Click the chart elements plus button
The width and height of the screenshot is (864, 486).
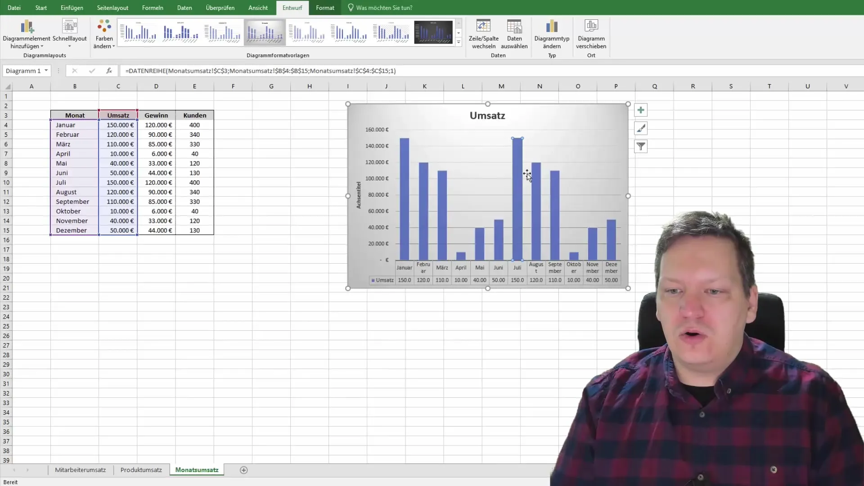tap(641, 110)
